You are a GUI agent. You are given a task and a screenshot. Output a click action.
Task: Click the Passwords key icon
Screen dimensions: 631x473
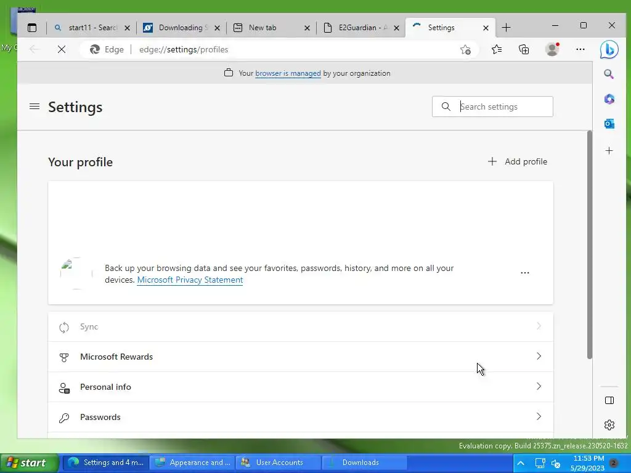click(x=64, y=418)
